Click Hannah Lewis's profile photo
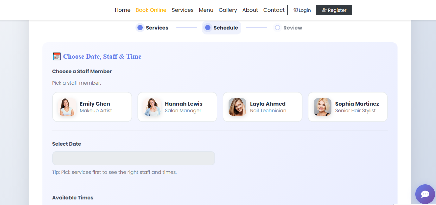 [152, 107]
